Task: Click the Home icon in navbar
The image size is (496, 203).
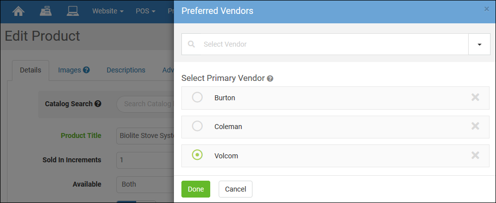Action: coord(18,11)
